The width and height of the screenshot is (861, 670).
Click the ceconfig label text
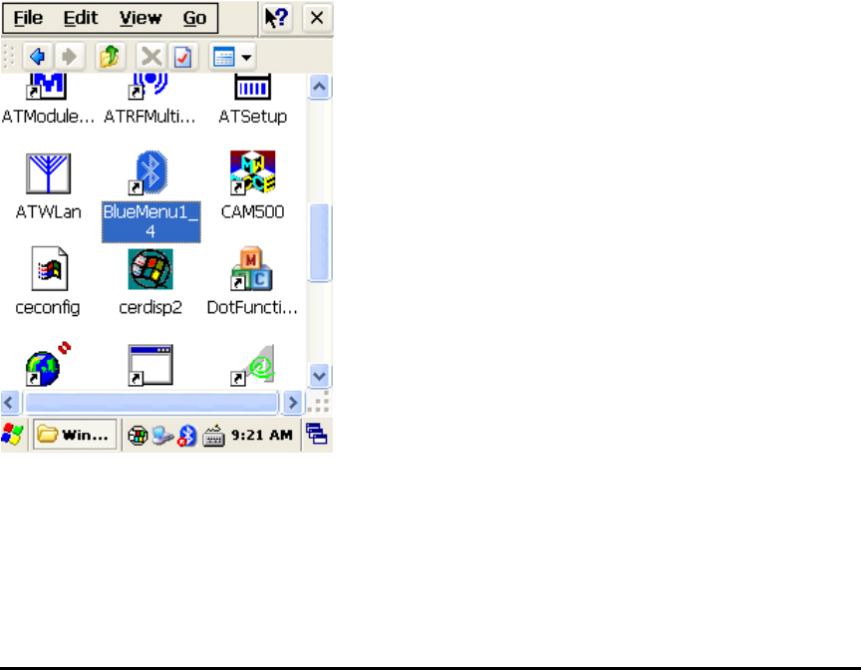[x=48, y=307]
